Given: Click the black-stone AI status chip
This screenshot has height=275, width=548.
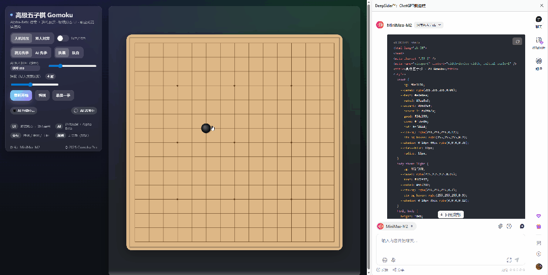Looking at the screenshot, I should click(23, 110).
